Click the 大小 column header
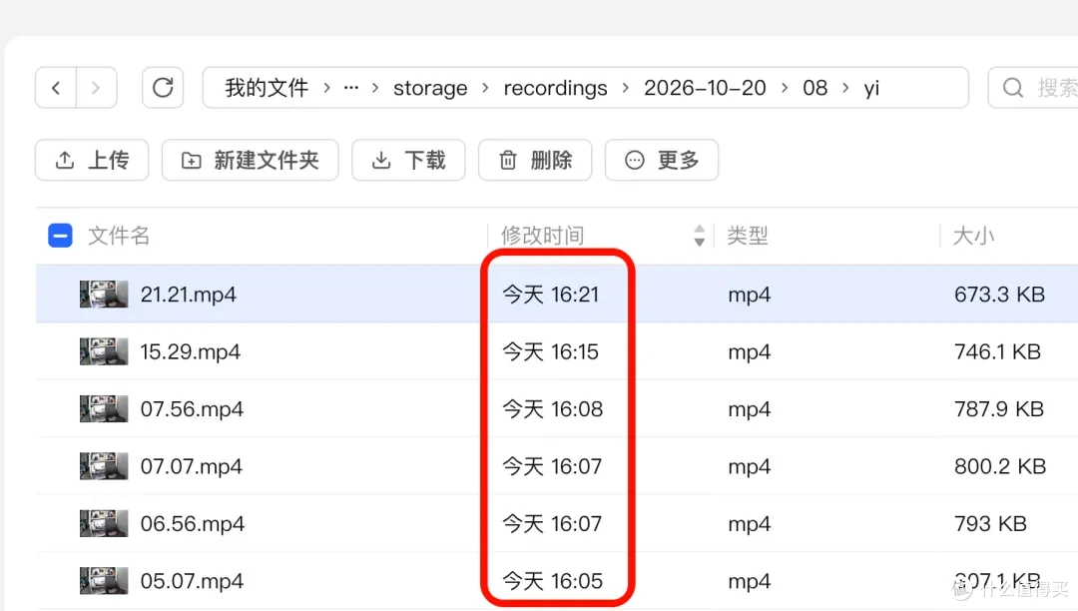Viewport: 1078px width, 611px height. (x=973, y=236)
